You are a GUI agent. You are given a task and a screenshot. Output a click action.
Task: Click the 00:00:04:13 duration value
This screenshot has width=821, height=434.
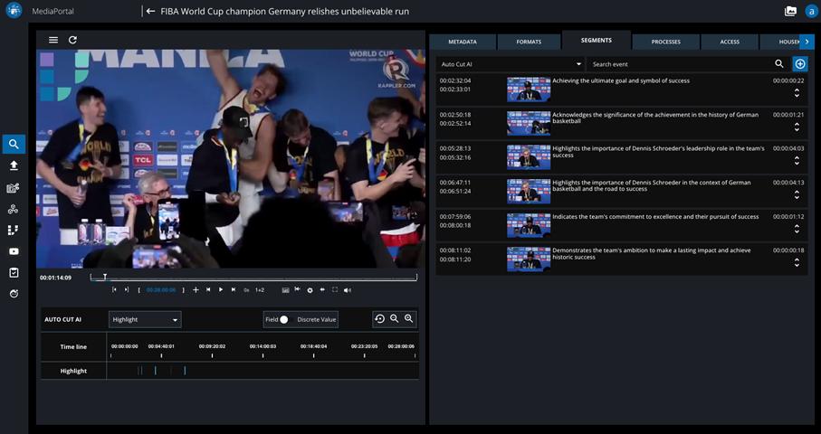[x=788, y=183]
